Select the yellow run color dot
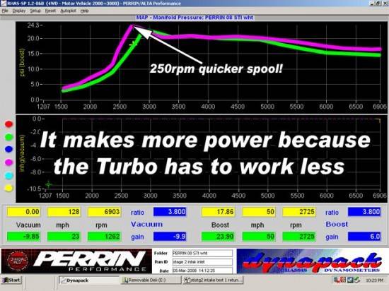 point(8,188)
